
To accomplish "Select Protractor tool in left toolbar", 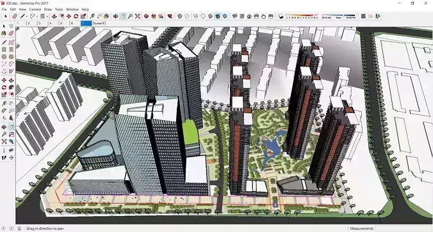I will [4, 111].
